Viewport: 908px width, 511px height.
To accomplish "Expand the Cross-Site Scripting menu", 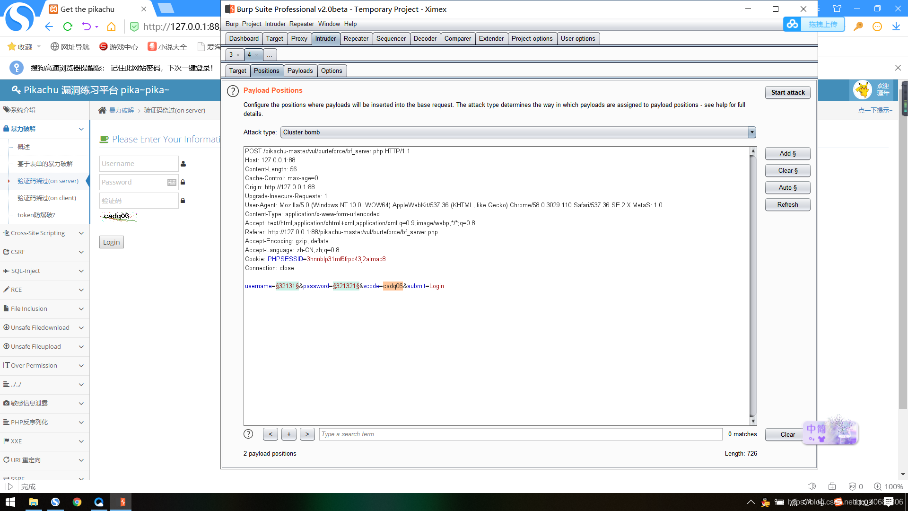I will pyautogui.click(x=45, y=233).
